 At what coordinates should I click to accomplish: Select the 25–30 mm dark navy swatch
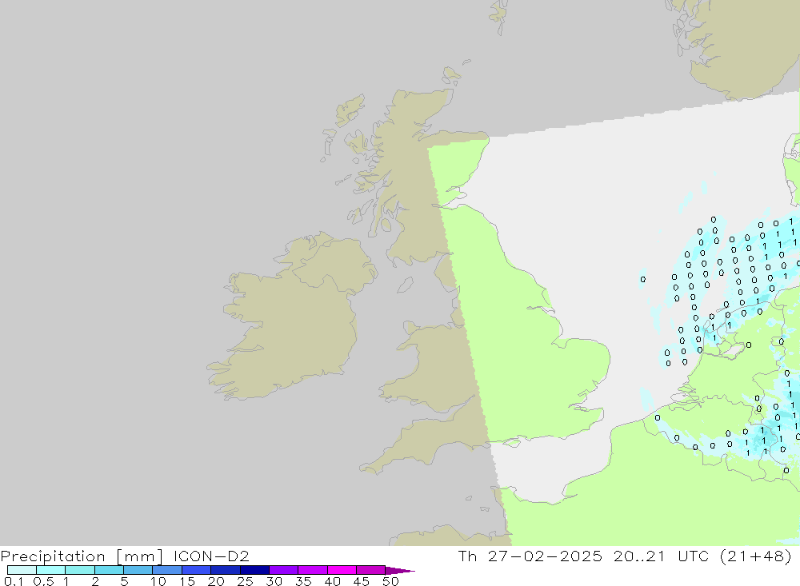[254, 570]
